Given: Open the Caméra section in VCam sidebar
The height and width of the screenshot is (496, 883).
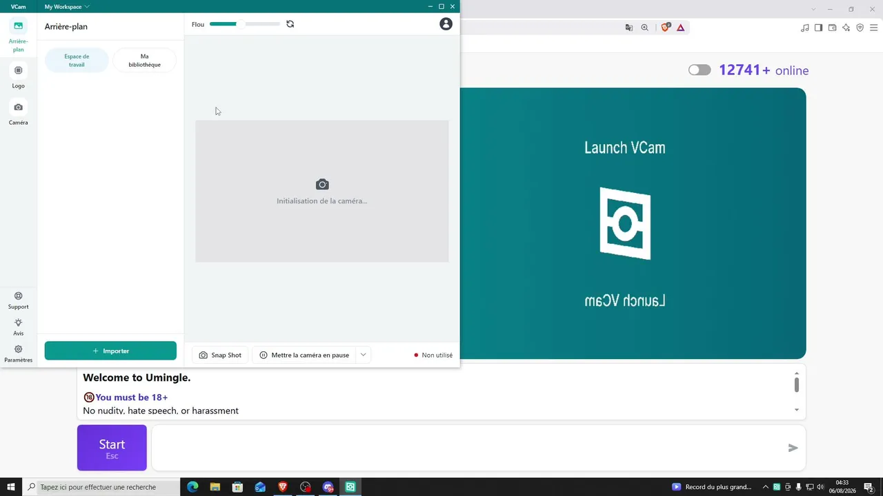Looking at the screenshot, I should click(x=18, y=112).
